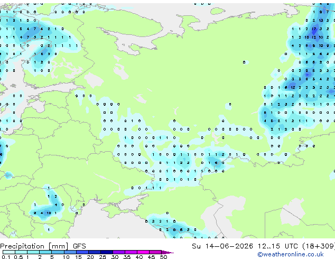Click the legend label "45"
This screenshot has width=335, height=259.
[151, 257]
